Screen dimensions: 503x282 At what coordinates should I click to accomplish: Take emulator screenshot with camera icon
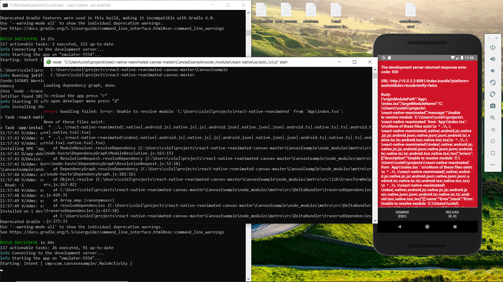[x=493, y=106]
